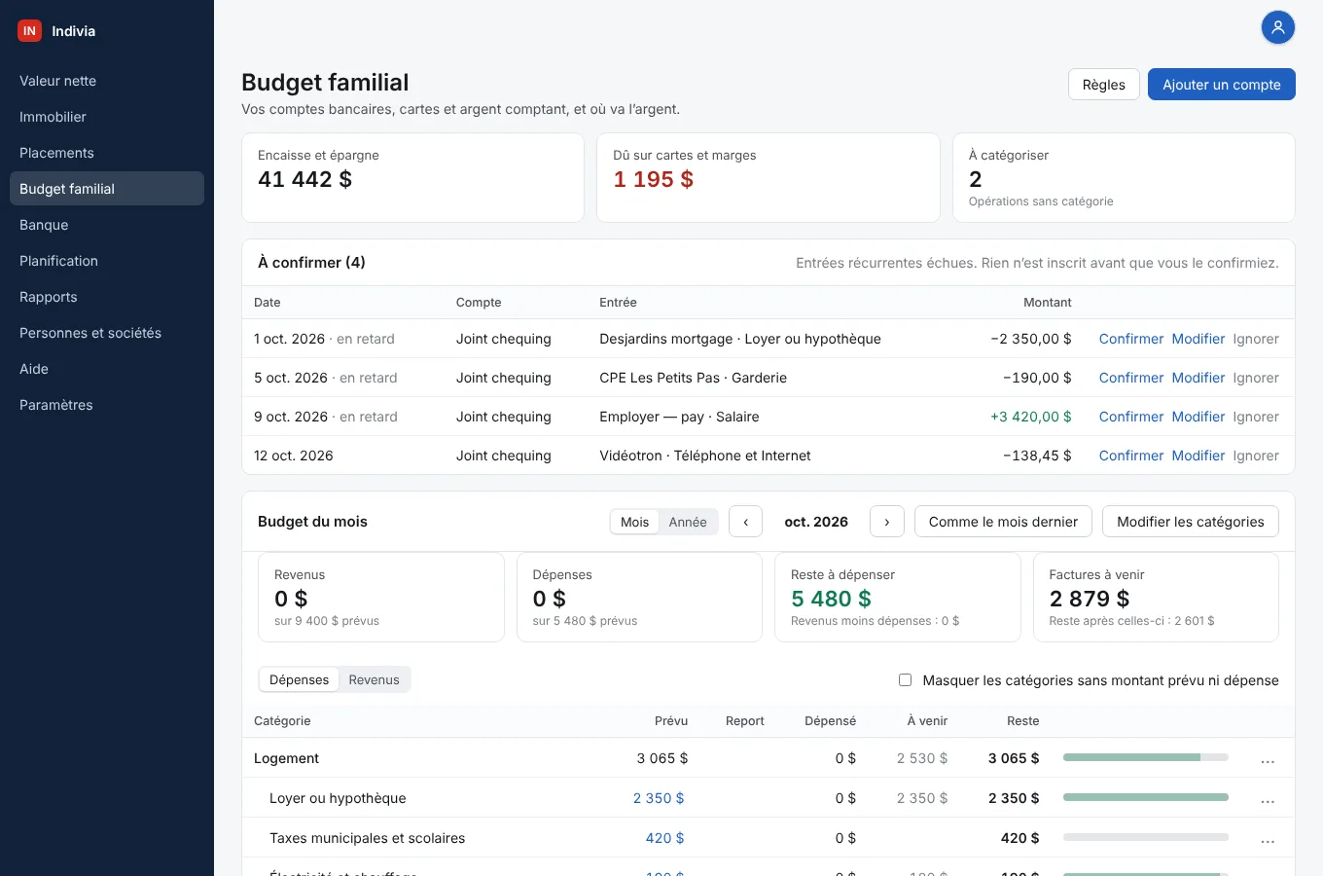Open Valeur nette in sidebar
1323x876 pixels.
click(x=107, y=81)
